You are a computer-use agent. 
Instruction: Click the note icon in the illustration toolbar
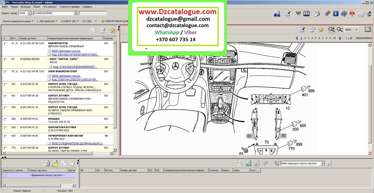coord(302,30)
